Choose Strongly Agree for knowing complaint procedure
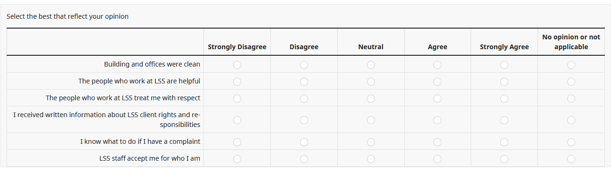 coord(505,141)
